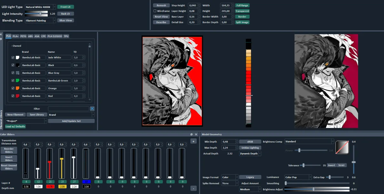This screenshot has height=194, width=384.
Task: Switch to the TPU tab
Action: pos(66,36)
